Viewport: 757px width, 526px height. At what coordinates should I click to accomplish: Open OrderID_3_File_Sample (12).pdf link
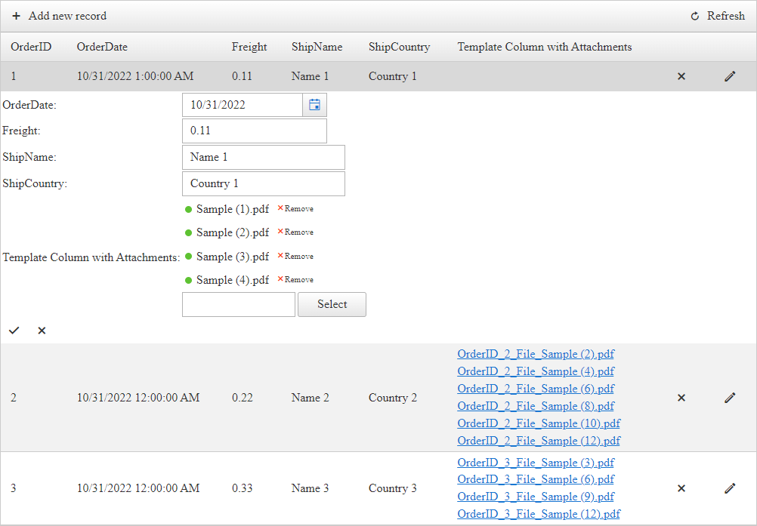click(539, 514)
